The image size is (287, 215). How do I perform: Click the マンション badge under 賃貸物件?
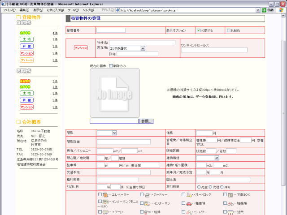tap(26, 53)
